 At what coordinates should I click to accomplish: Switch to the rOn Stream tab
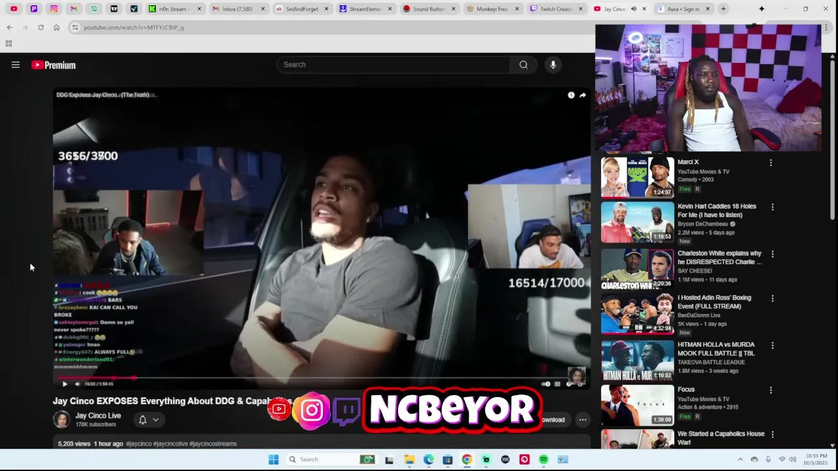point(175,9)
